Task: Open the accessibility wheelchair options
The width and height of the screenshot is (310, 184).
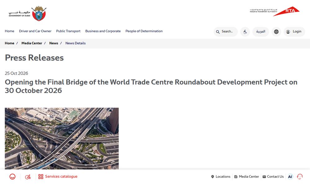Action: pos(245,32)
